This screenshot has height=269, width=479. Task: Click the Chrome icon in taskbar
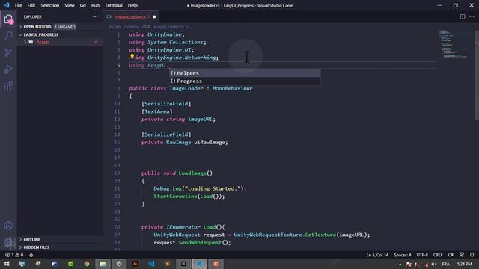tap(87, 264)
